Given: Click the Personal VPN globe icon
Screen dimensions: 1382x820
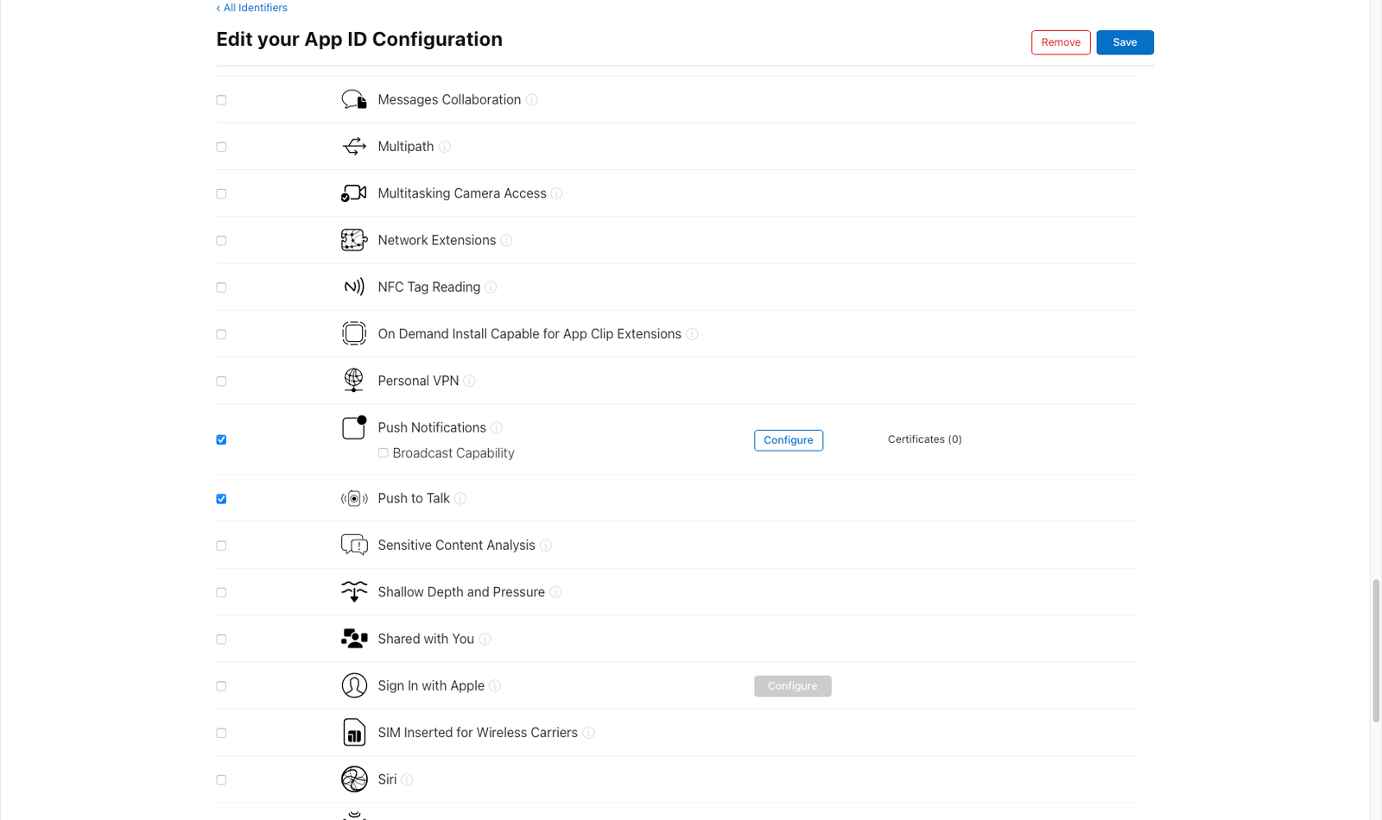Looking at the screenshot, I should point(354,380).
